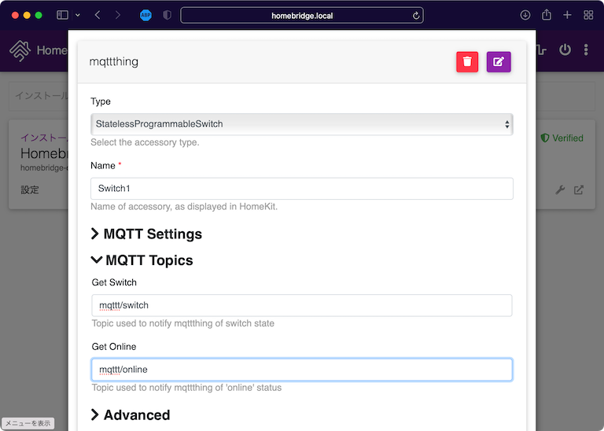Click the Adblock Plus extension icon
This screenshot has height=431, width=604.
point(145,15)
